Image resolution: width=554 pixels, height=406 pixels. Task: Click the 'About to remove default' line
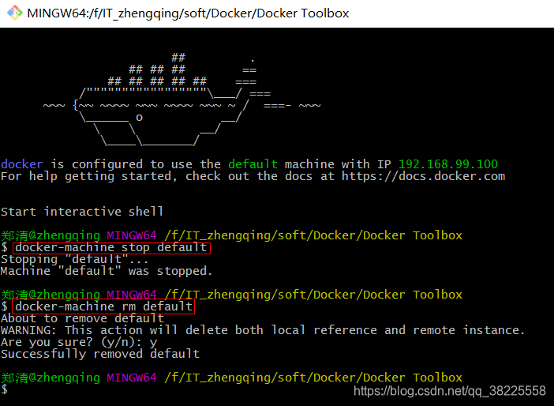tap(82, 318)
